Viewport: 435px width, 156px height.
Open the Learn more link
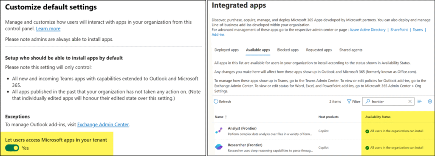click(x=48, y=28)
